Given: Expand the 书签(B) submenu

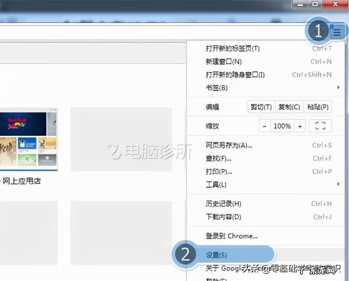Looking at the screenshot, I should [x=217, y=88].
